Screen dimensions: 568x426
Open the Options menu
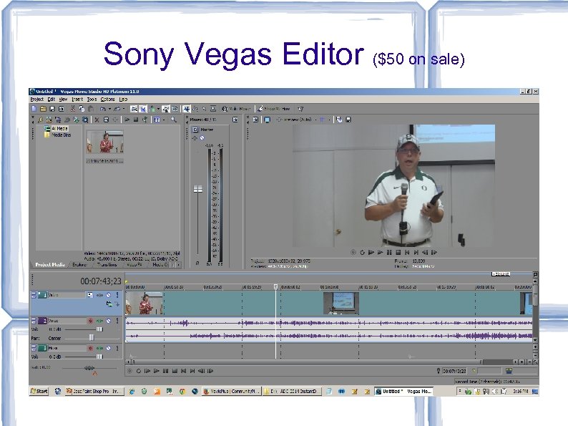coord(107,99)
